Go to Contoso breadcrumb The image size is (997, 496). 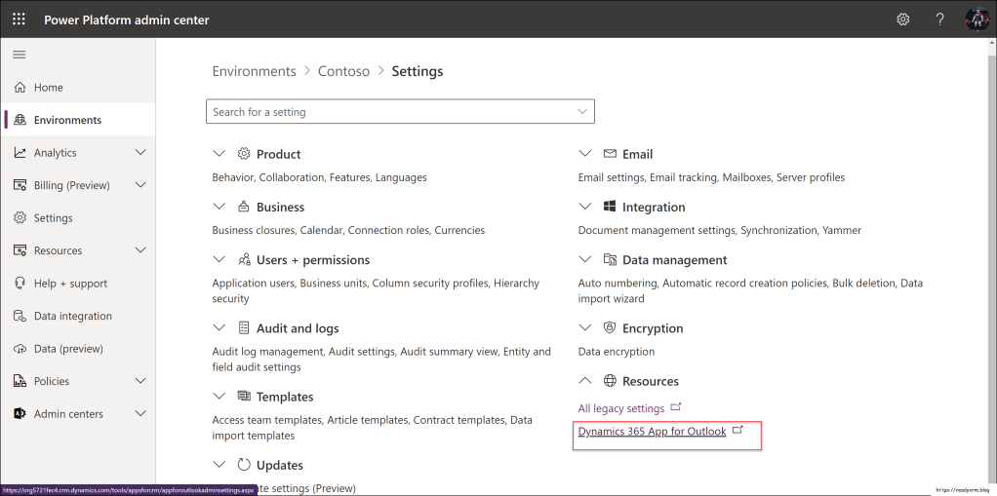pyautogui.click(x=343, y=71)
